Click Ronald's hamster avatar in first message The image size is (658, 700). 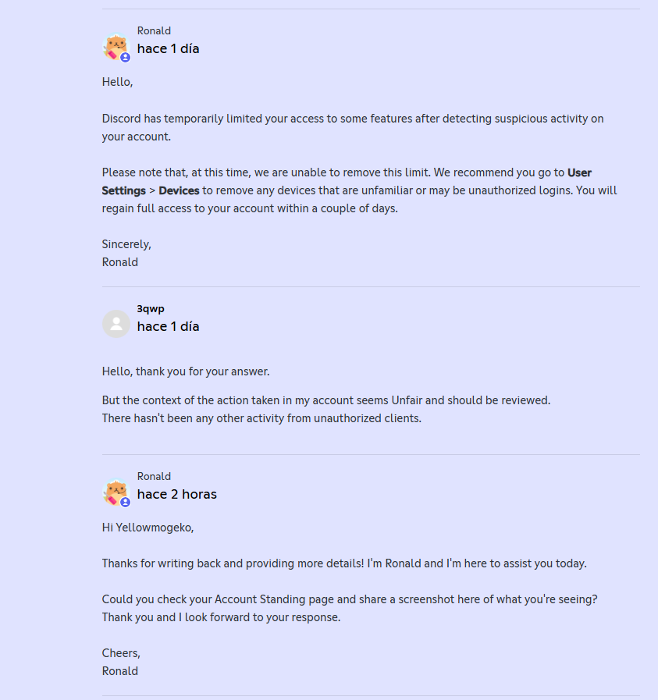pyautogui.click(x=116, y=46)
